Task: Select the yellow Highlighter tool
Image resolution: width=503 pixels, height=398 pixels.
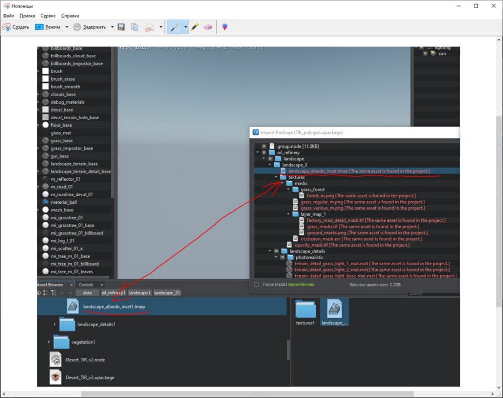Action: (195, 27)
